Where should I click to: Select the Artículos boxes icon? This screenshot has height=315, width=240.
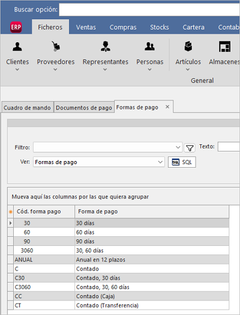tap(188, 46)
